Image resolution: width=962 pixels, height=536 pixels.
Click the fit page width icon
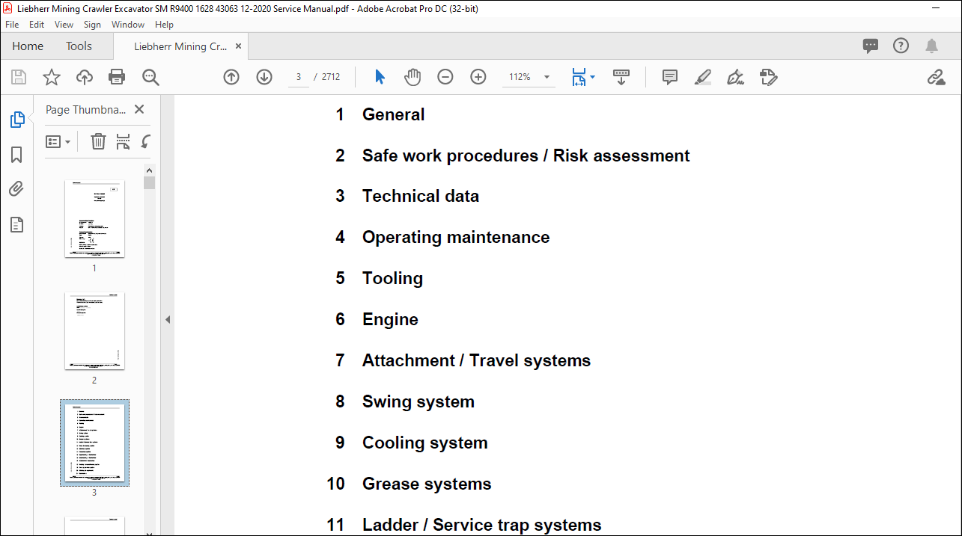(x=579, y=77)
